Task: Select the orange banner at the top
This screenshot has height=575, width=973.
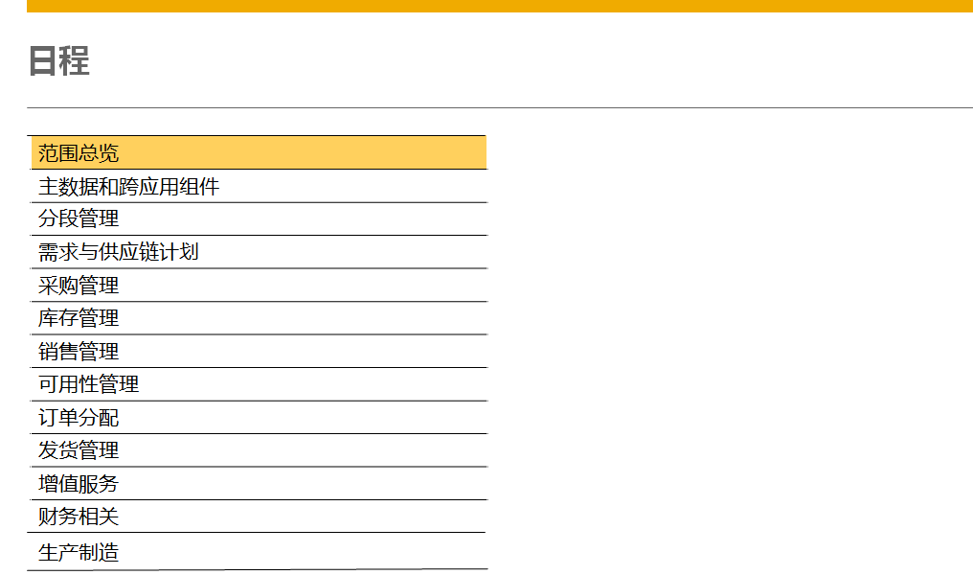Action: click(x=500, y=6)
